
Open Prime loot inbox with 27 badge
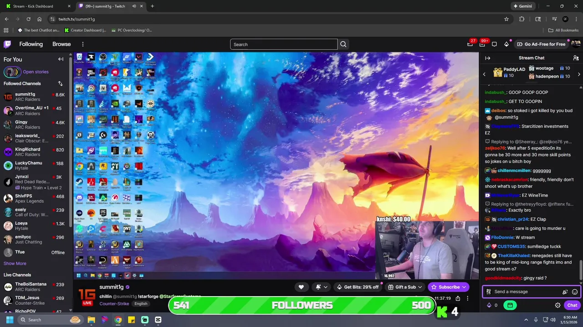(x=470, y=44)
